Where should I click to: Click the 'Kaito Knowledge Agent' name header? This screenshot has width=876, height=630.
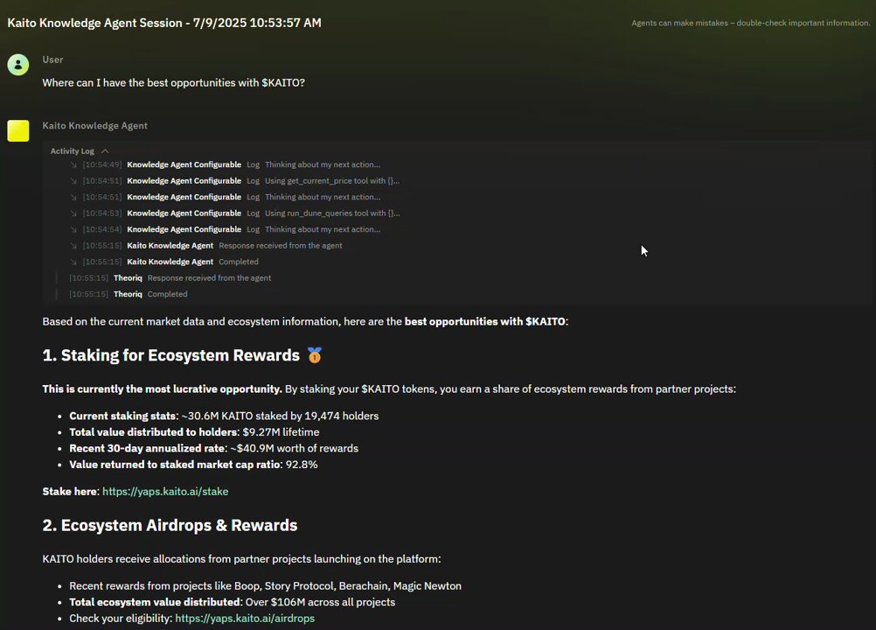pos(95,126)
